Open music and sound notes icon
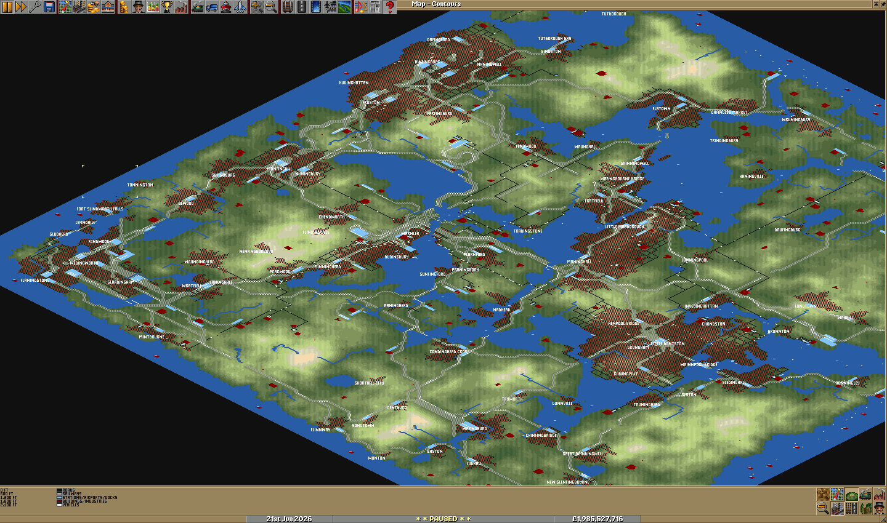Screen dimensions: 887x523 360,7
